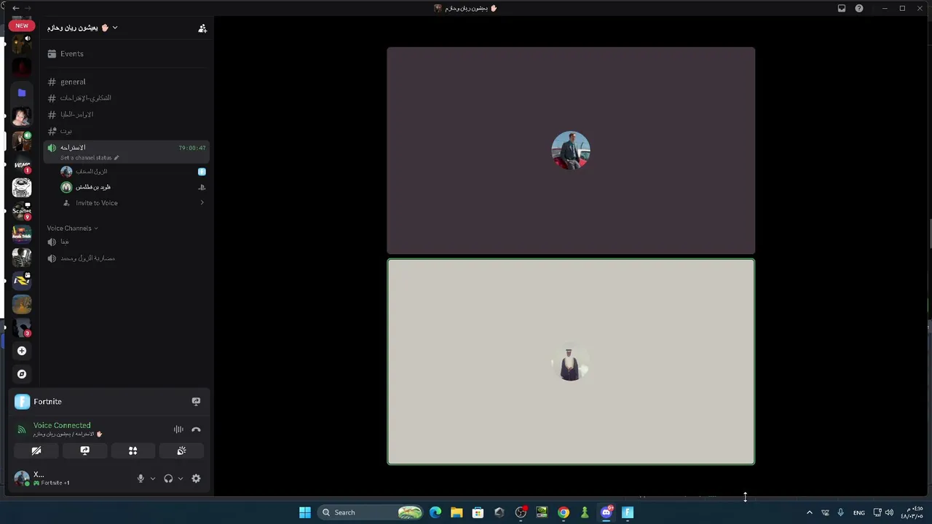Select the top video tile with the car avatar

click(571, 151)
